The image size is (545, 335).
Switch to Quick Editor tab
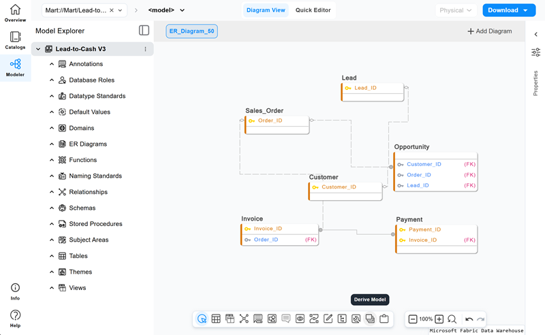click(x=313, y=10)
